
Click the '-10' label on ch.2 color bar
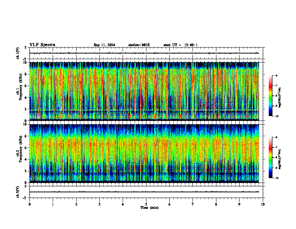[x=276, y=178]
